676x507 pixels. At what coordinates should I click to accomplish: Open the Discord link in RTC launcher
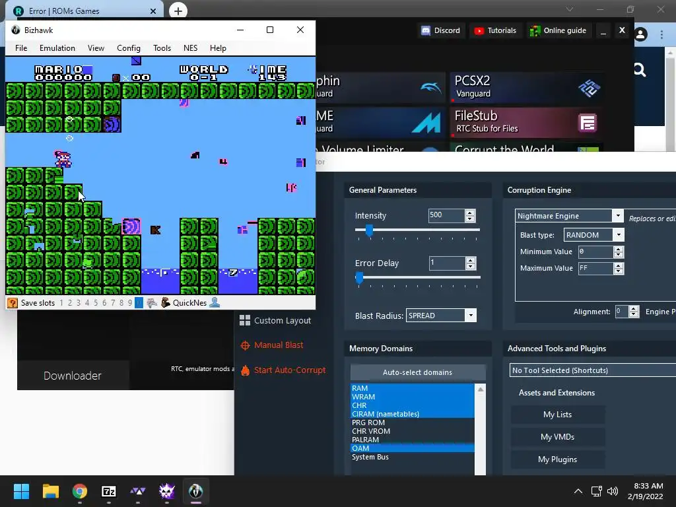click(441, 30)
